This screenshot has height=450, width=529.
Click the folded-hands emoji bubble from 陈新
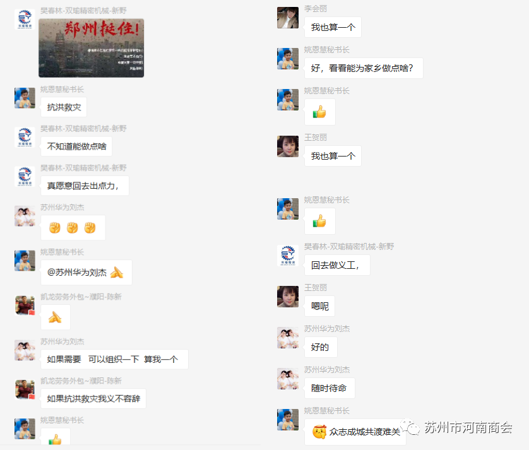(56, 317)
